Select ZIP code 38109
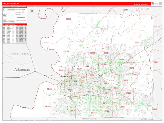This screenshot has width=164, height=123. pos(47,107)
